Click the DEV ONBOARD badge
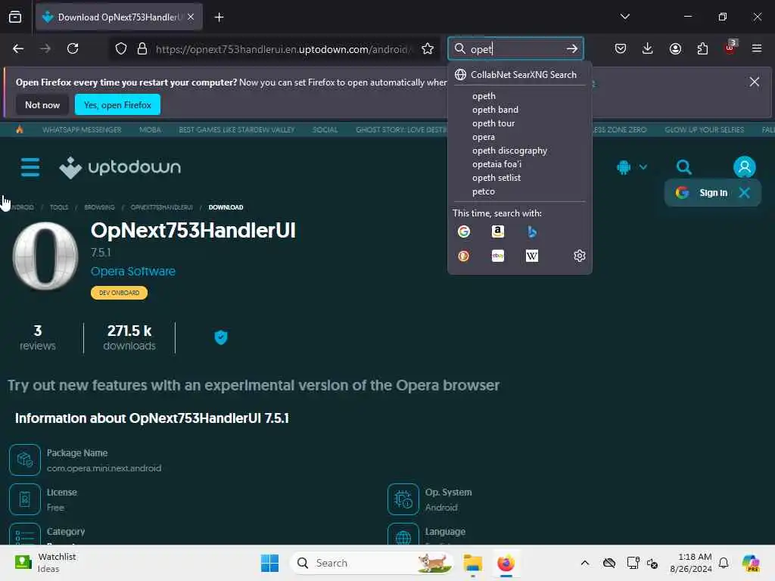 point(119,293)
